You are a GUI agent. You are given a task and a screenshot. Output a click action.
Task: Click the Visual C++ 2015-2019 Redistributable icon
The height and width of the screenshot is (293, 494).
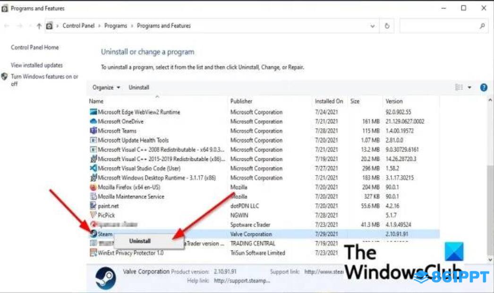[93, 159]
